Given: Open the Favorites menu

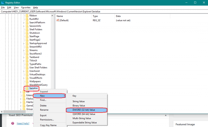Looking at the screenshot, I should [x=26, y=7].
